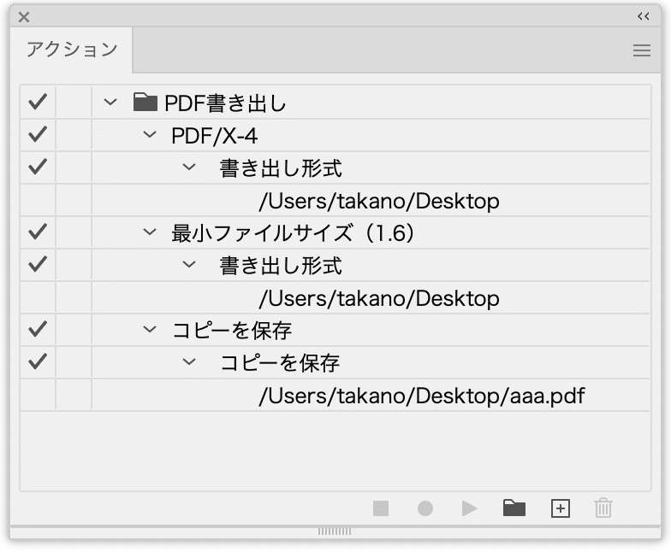Select the アクション tab

click(72, 50)
